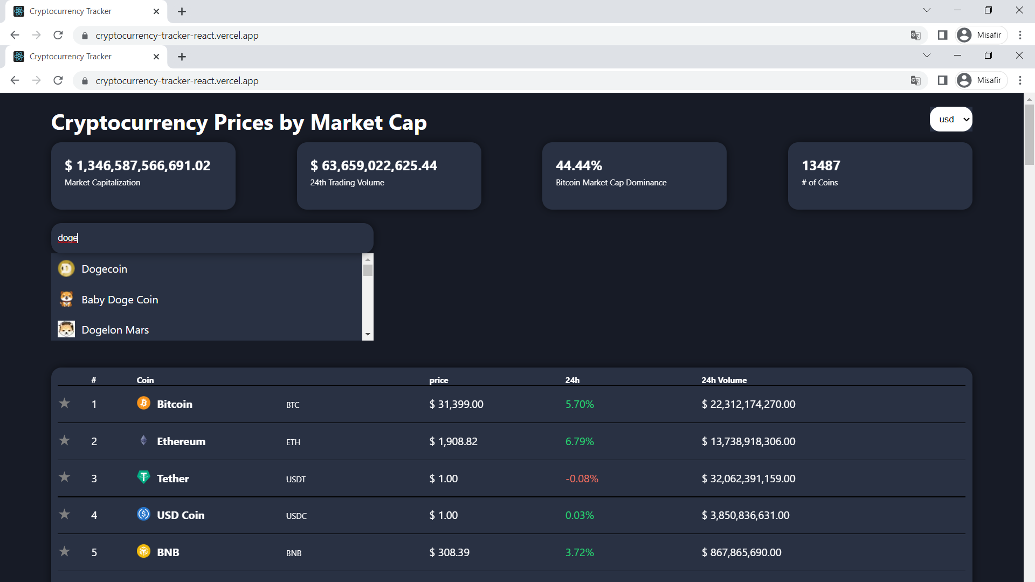Click the Tether logo icon
Screen dimensions: 1035x582
(143, 477)
